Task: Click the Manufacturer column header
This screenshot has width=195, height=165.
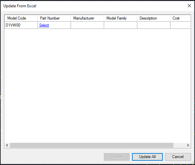Action: (x=87, y=18)
